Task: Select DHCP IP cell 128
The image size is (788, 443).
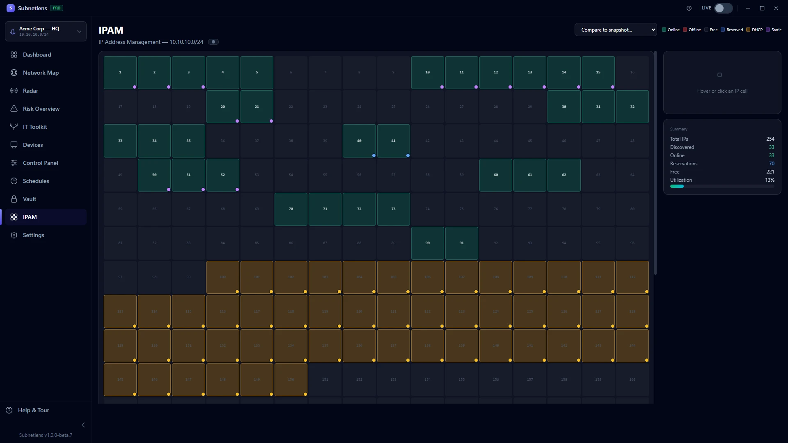Action: pos(632,312)
